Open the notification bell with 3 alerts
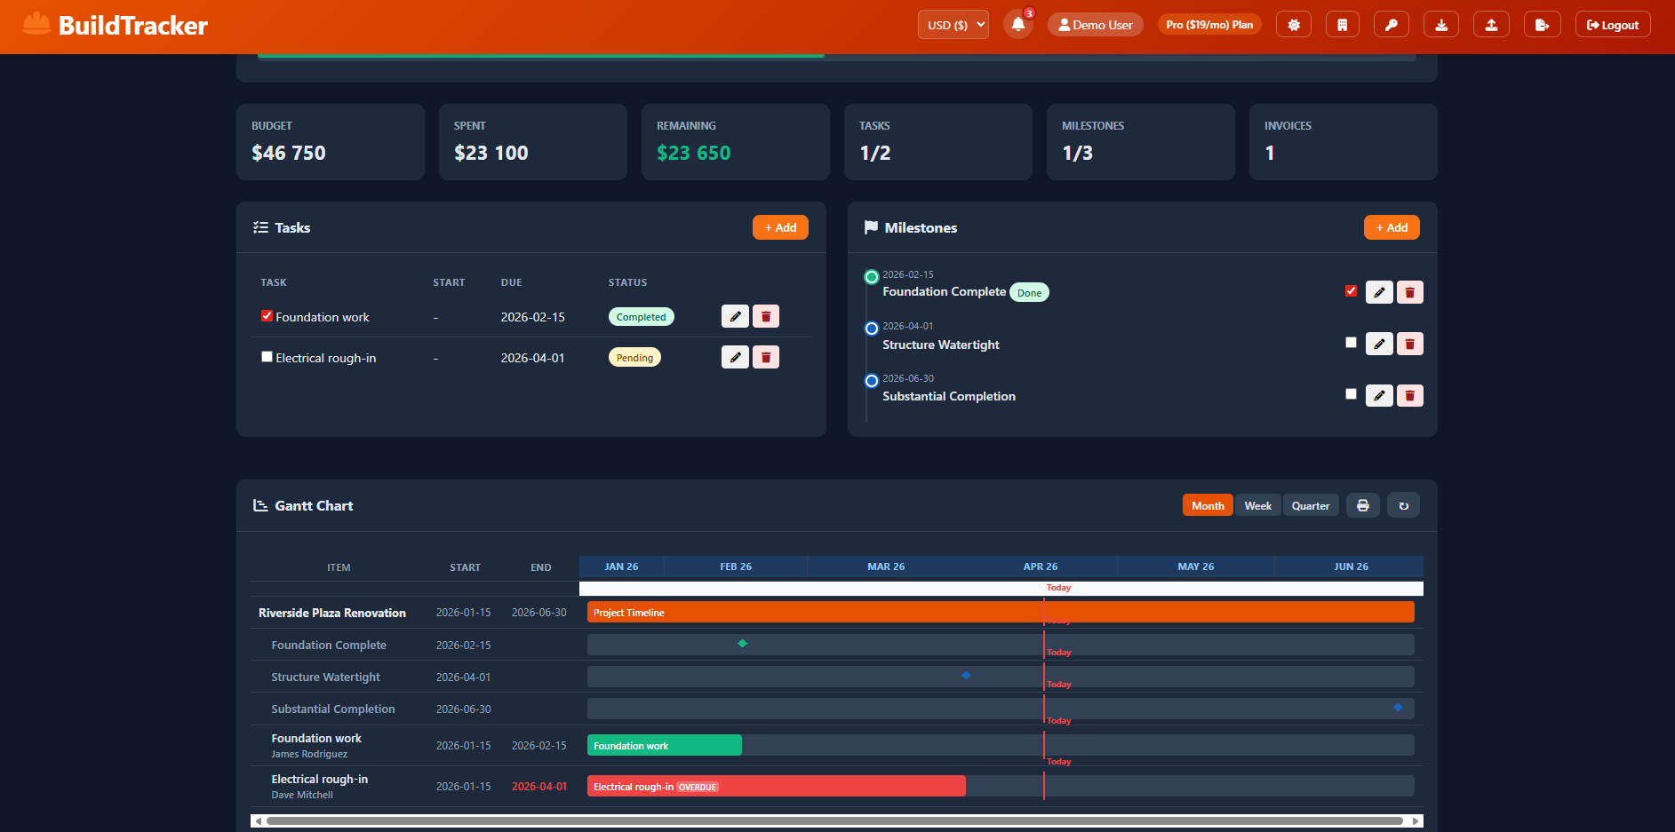Viewport: 1675px width, 832px height. click(1017, 24)
